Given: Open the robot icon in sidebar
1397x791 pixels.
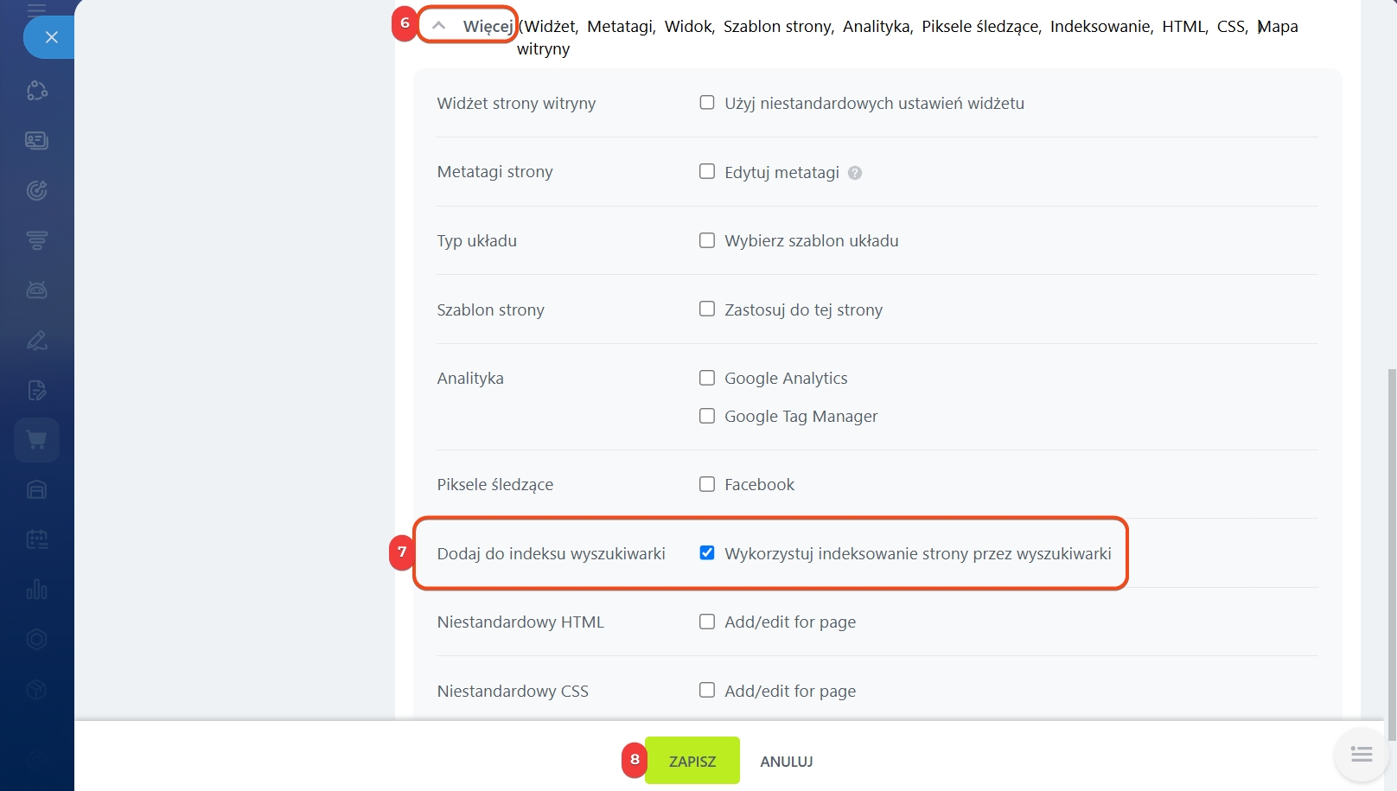Looking at the screenshot, I should coord(36,290).
